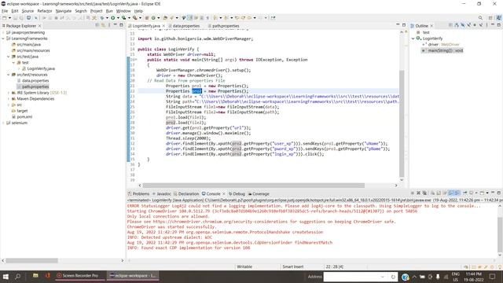Click the editor horizontal scrollbar

253,186
